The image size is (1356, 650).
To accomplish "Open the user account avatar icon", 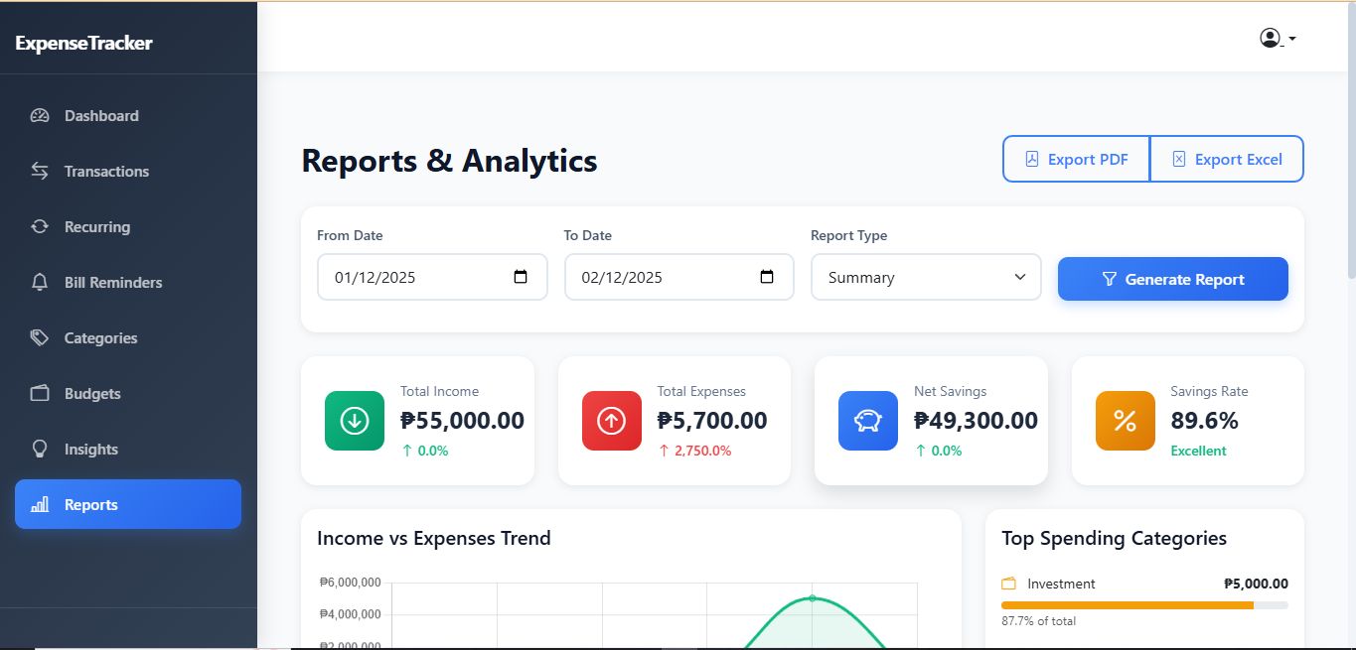I will tap(1270, 38).
